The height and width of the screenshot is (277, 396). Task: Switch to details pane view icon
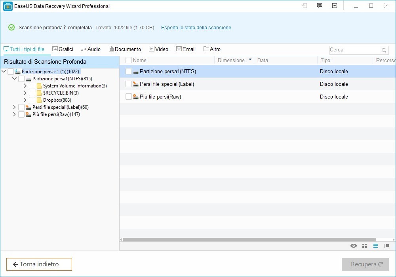click(x=386, y=246)
